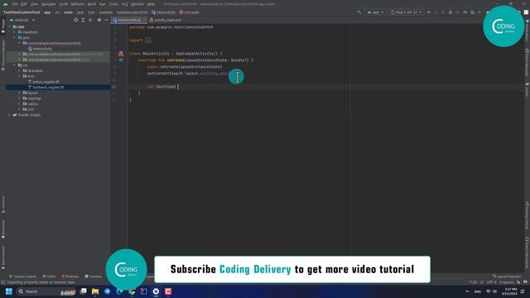The image size is (530, 298).
Task: Open the app run configuration dropdown
Action: tap(375, 12)
